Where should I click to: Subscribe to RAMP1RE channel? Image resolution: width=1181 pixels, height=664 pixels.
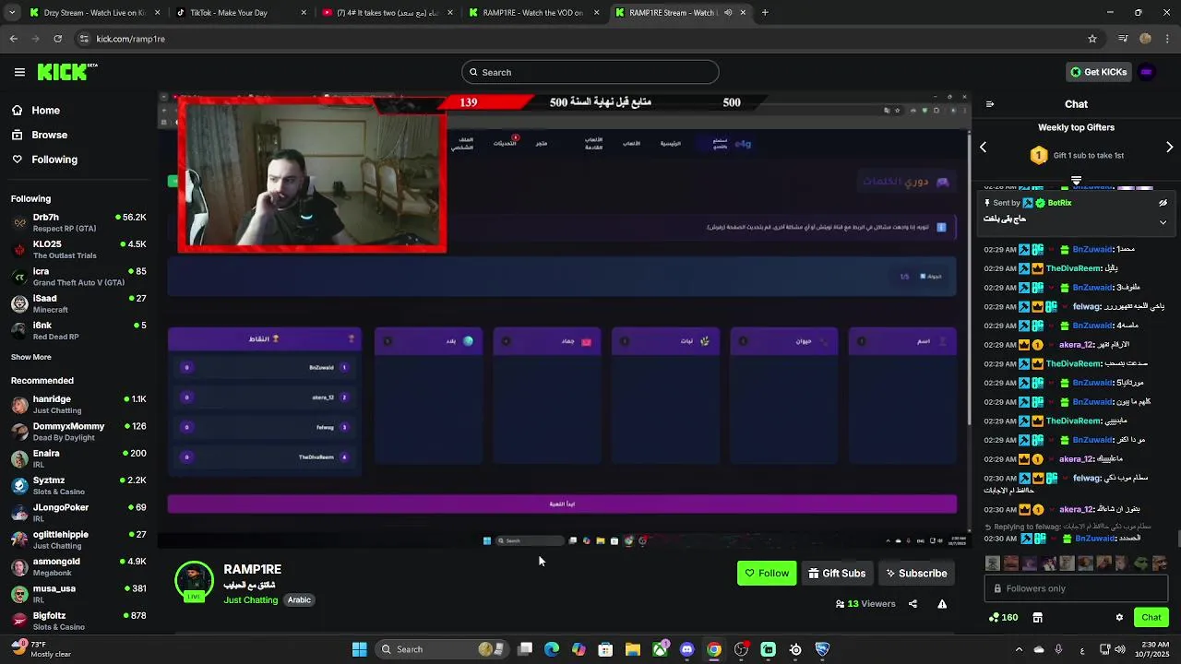point(916,573)
